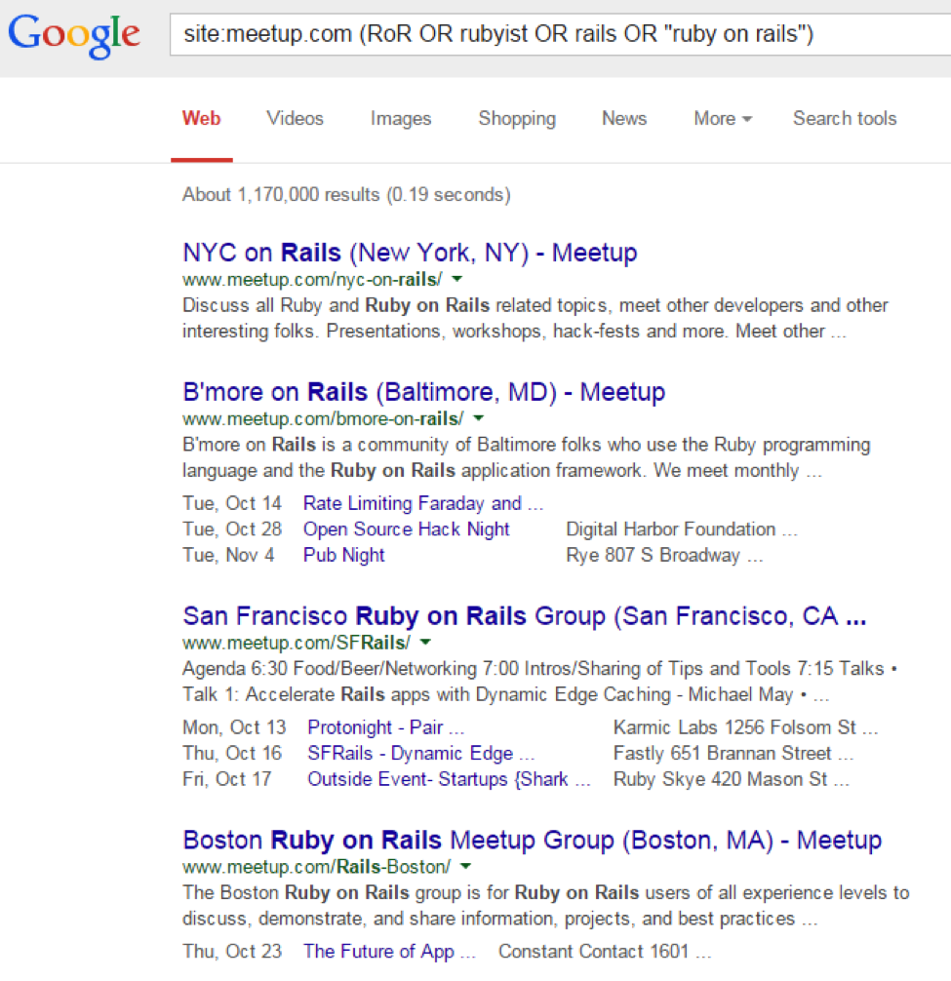This screenshot has height=981, width=951.
Task: Expand the More search categories menu
Action: (722, 118)
